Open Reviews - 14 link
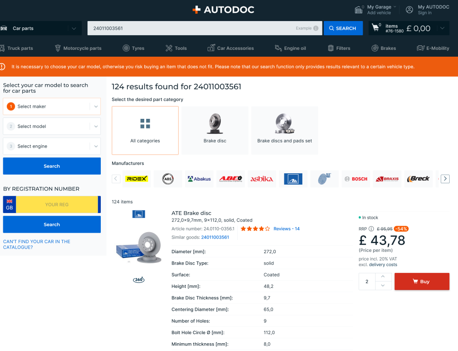 click(x=287, y=229)
